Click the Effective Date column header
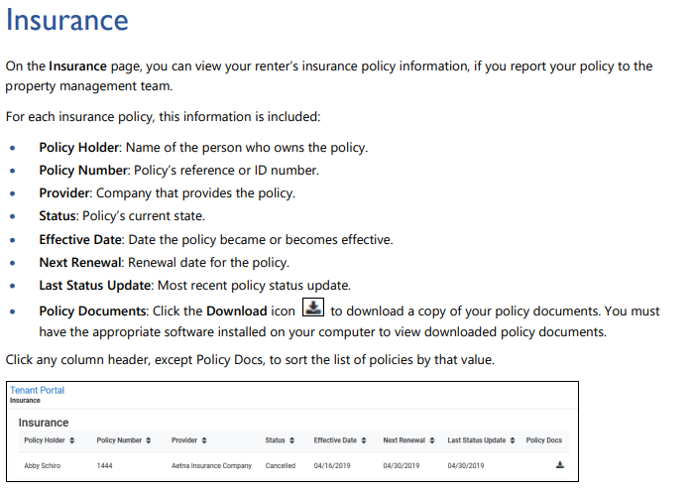The width and height of the screenshot is (692, 493). [335, 440]
